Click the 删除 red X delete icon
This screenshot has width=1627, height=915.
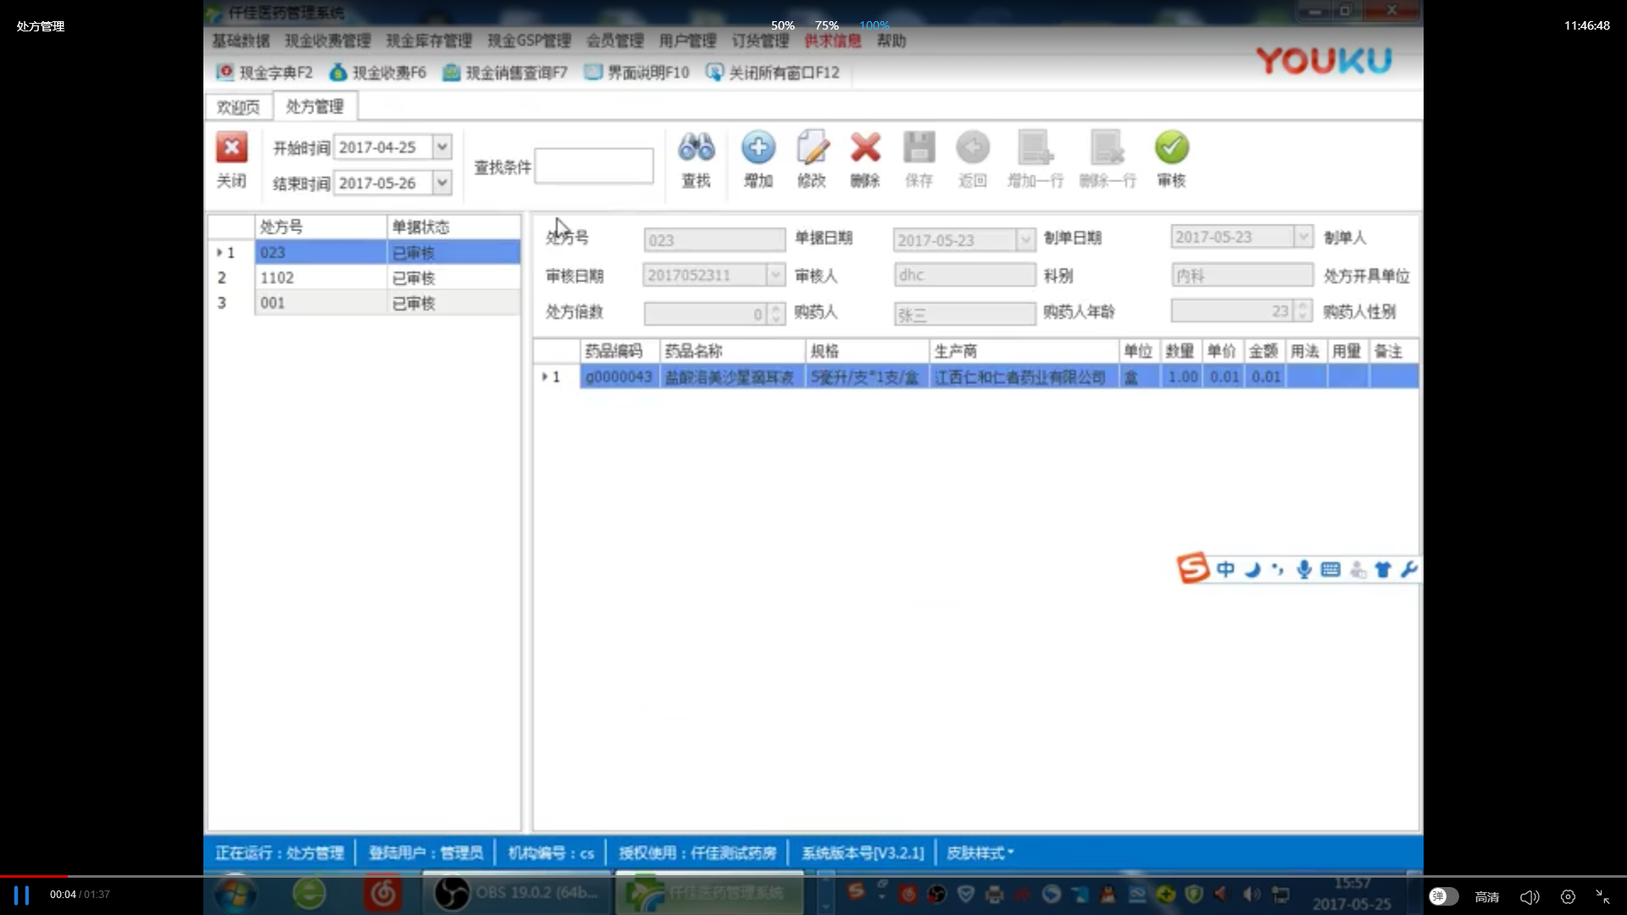pos(865,147)
